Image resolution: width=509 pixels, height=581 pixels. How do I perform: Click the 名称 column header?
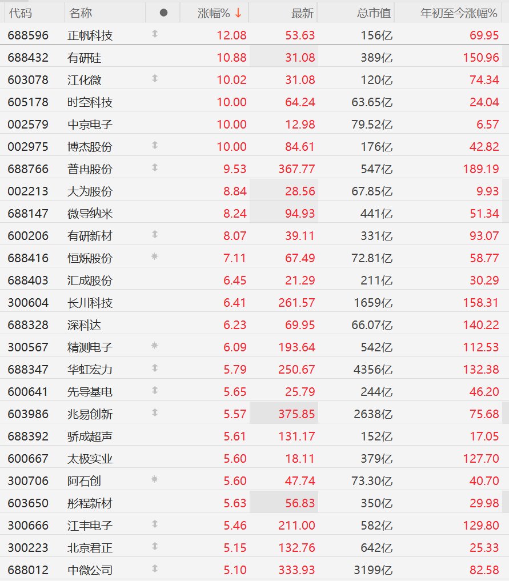[81, 13]
